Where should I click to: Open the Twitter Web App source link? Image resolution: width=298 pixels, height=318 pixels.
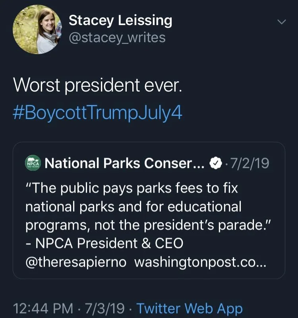coord(190,308)
